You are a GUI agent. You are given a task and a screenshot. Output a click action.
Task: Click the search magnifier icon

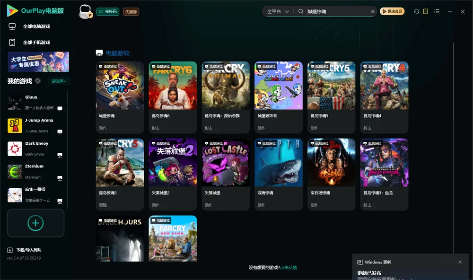301,11
